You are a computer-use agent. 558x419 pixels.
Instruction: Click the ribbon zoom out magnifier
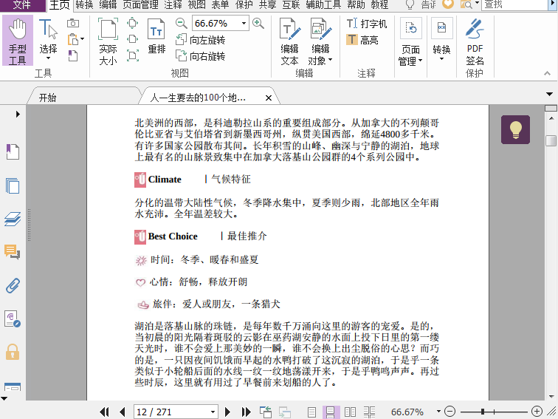[x=181, y=24]
